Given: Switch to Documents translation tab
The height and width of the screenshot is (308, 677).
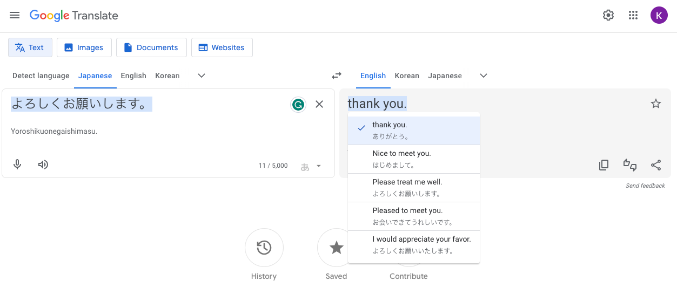Looking at the screenshot, I should (151, 47).
